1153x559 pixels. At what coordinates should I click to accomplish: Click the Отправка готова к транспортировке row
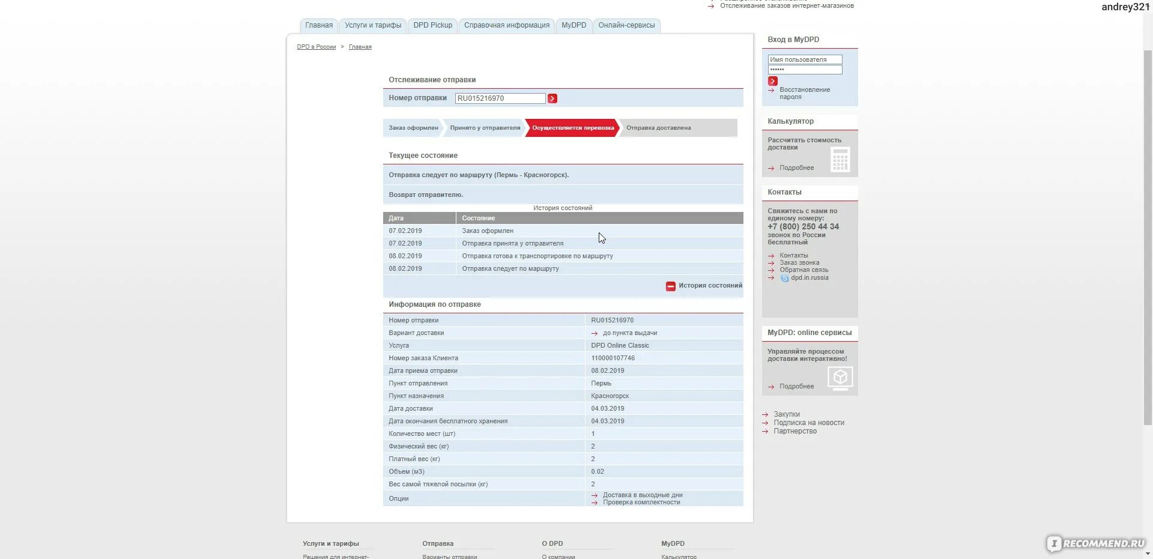[x=563, y=256]
